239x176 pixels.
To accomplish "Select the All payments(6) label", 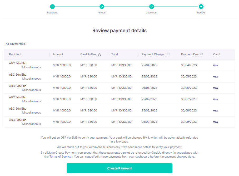I will point(16,44).
